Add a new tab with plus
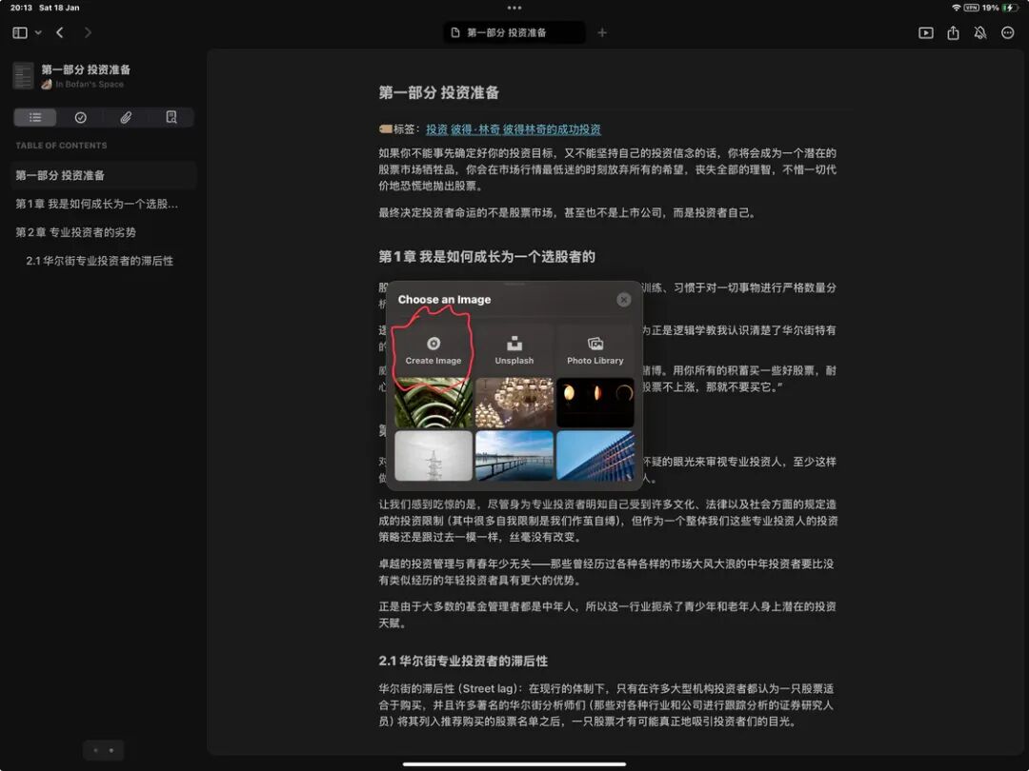Viewport: 1029px width, 771px height. point(602,32)
